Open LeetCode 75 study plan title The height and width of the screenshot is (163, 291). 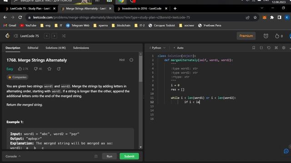point(30,36)
